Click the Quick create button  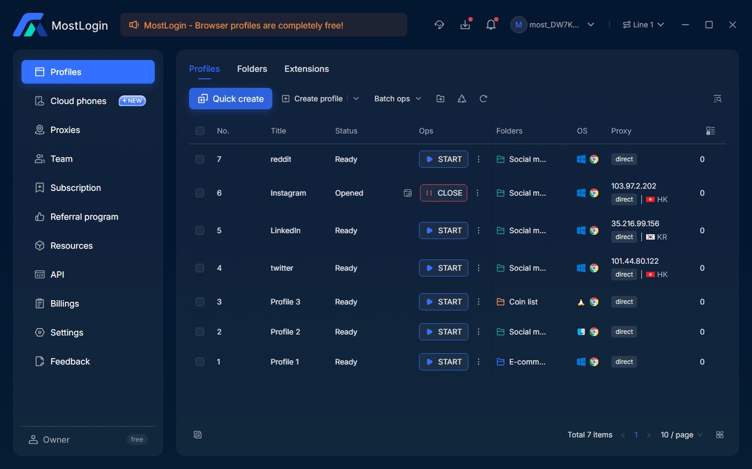pos(231,99)
